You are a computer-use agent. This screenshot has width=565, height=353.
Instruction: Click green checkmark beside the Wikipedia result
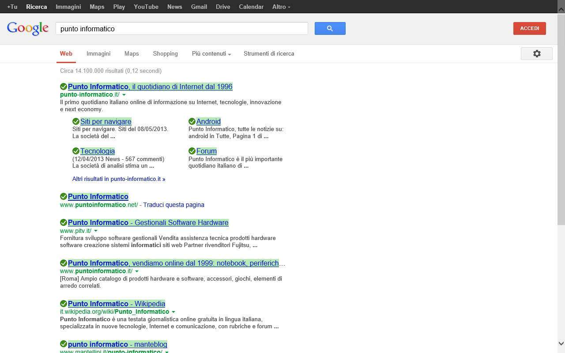click(x=64, y=304)
